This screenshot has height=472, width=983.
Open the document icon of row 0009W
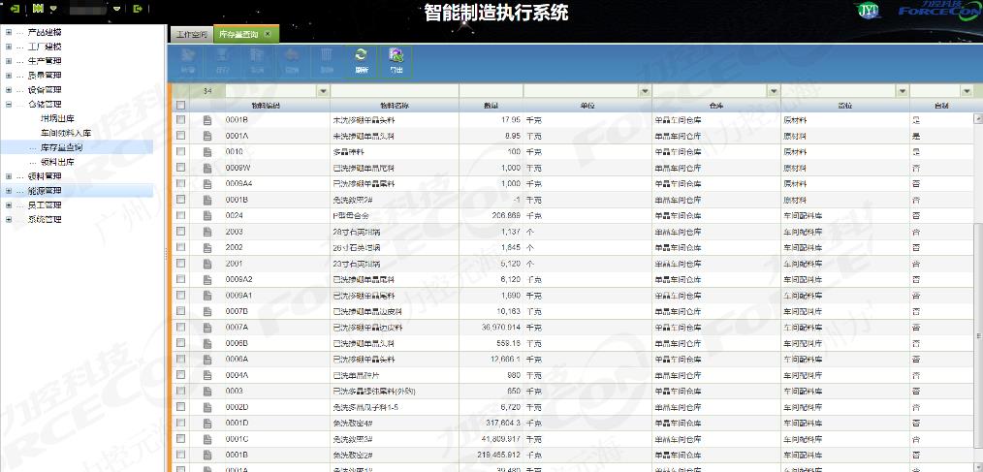207,168
